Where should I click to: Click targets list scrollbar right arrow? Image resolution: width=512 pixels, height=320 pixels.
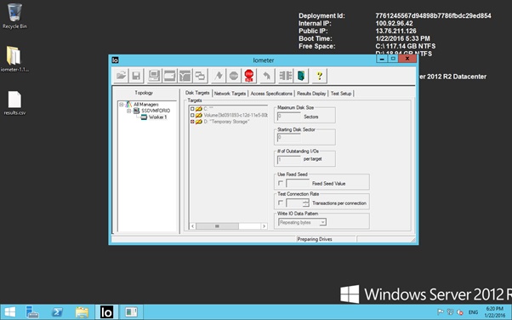pos(264,226)
